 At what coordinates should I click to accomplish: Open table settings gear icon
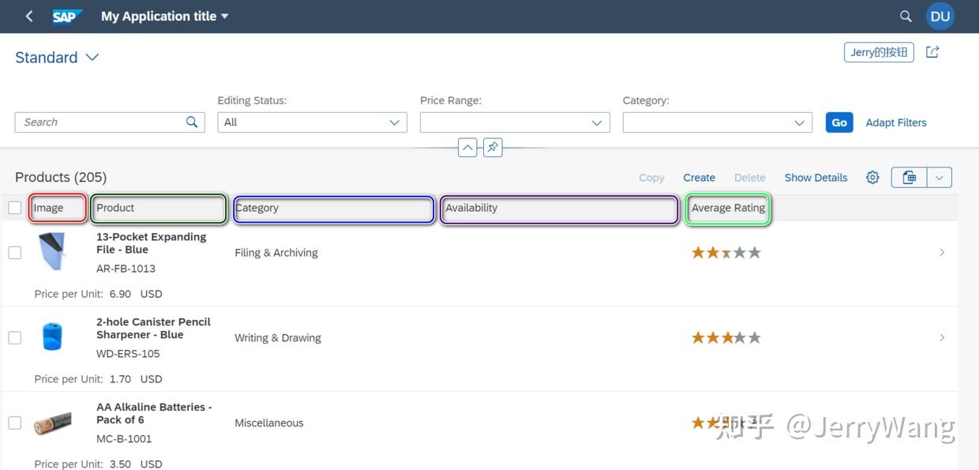click(x=872, y=178)
